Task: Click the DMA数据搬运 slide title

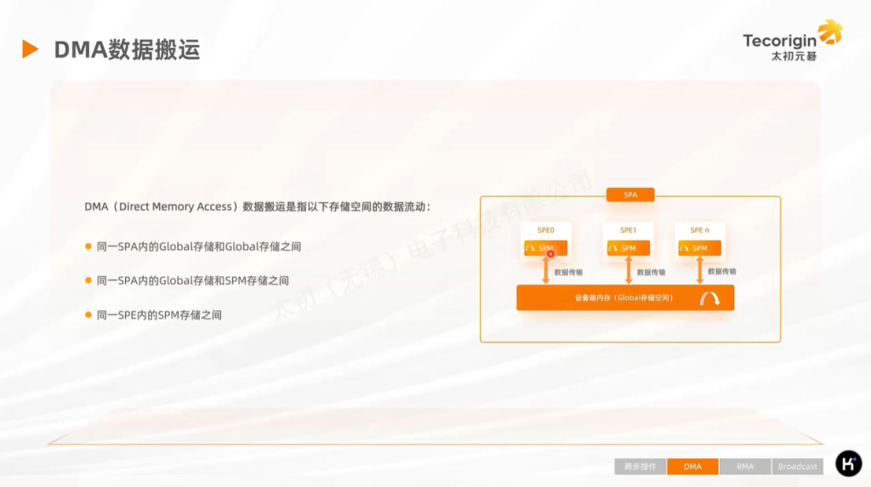Action: coord(127,49)
